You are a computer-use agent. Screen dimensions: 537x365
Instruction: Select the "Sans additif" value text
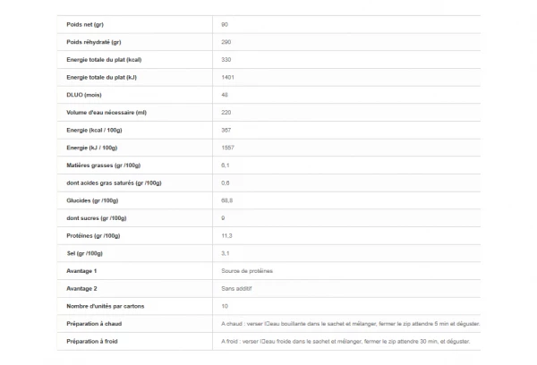pos(237,288)
